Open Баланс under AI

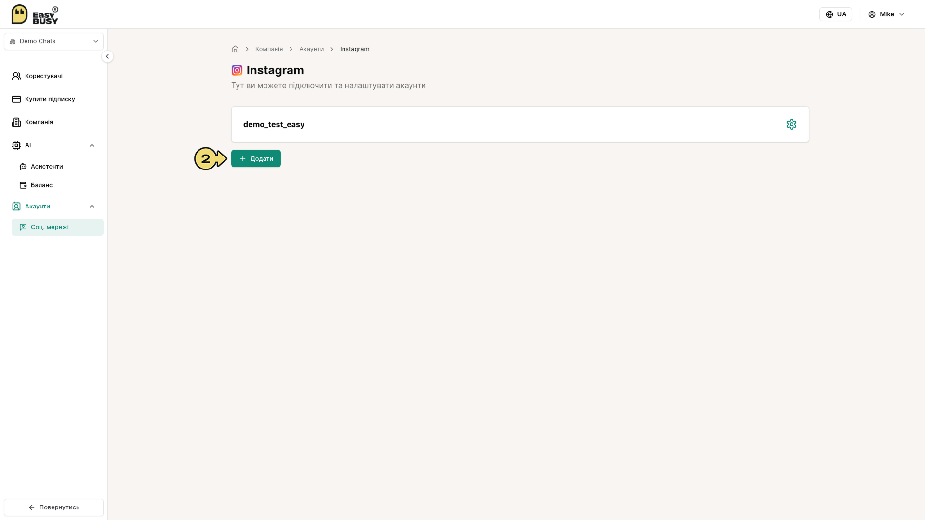tap(57, 185)
